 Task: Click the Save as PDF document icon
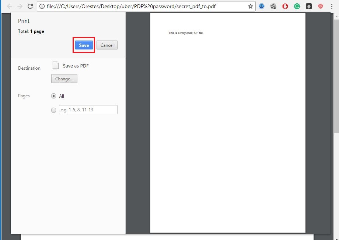click(x=56, y=66)
